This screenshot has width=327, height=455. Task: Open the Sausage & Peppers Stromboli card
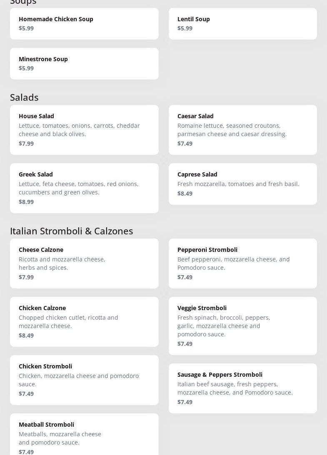(242, 388)
